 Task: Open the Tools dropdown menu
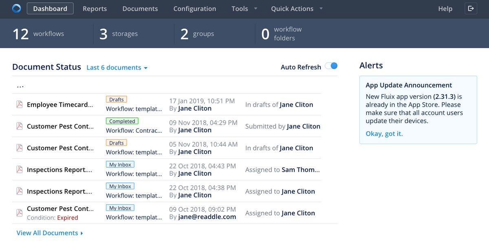pos(244,9)
